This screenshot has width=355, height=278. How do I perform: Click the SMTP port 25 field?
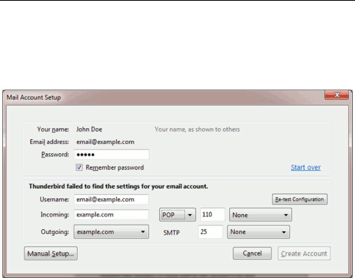(x=210, y=232)
